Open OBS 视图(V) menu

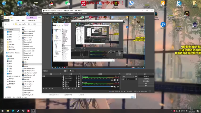point(56,14)
